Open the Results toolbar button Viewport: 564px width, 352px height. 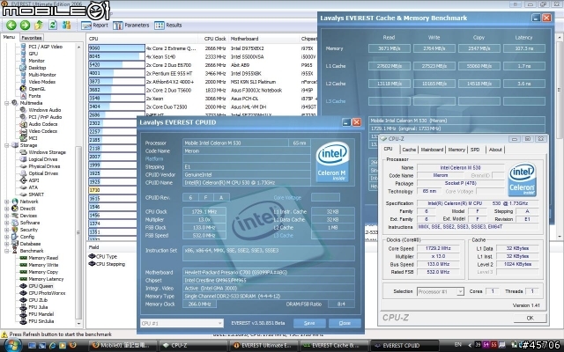coord(168,26)
